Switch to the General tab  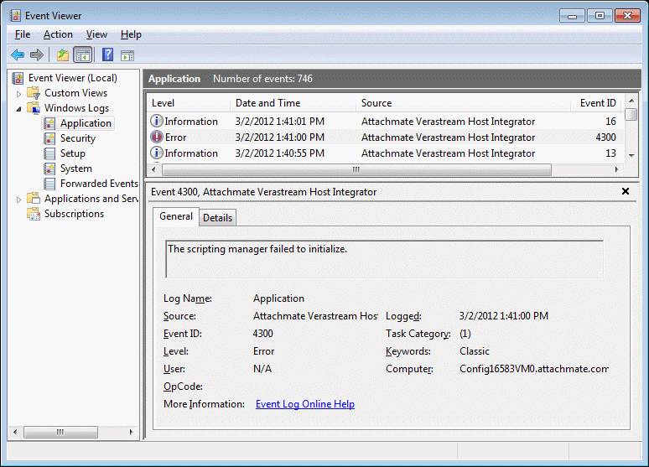176,216
